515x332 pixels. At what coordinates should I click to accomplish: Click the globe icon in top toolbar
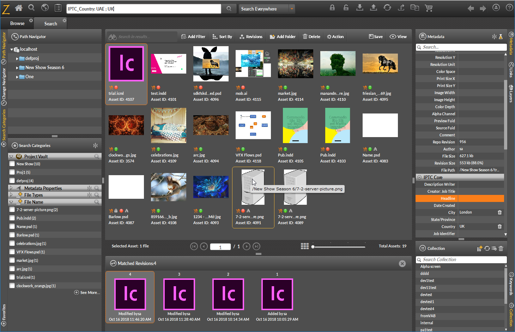(x=45, y=8)
